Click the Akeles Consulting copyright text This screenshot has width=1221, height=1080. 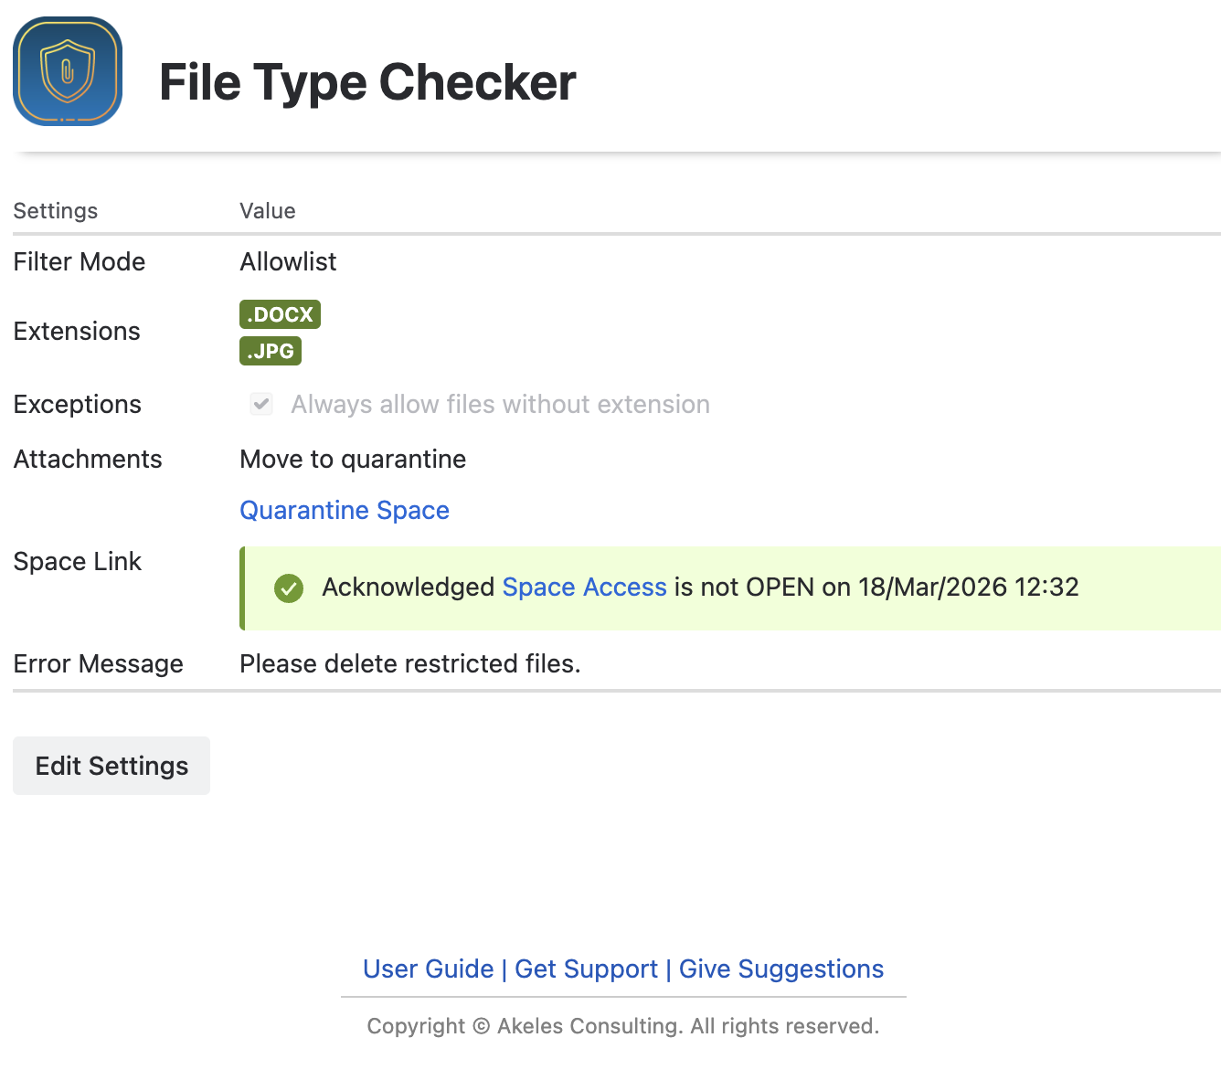click(623, 1026)
